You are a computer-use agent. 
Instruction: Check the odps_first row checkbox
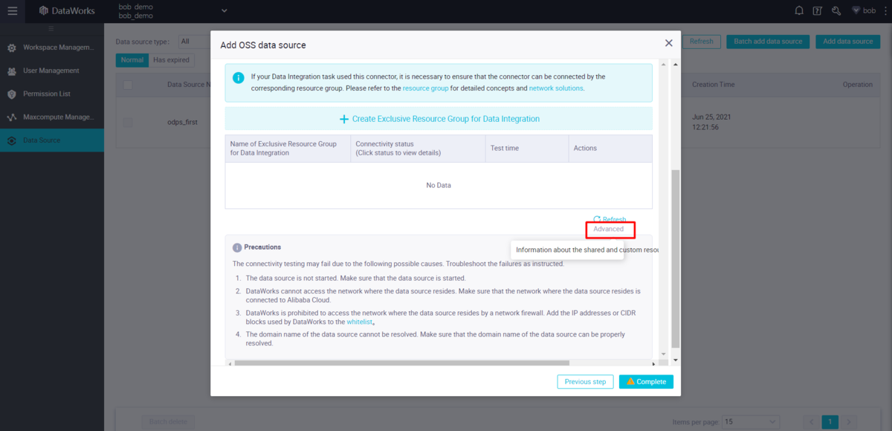[128, 123]
